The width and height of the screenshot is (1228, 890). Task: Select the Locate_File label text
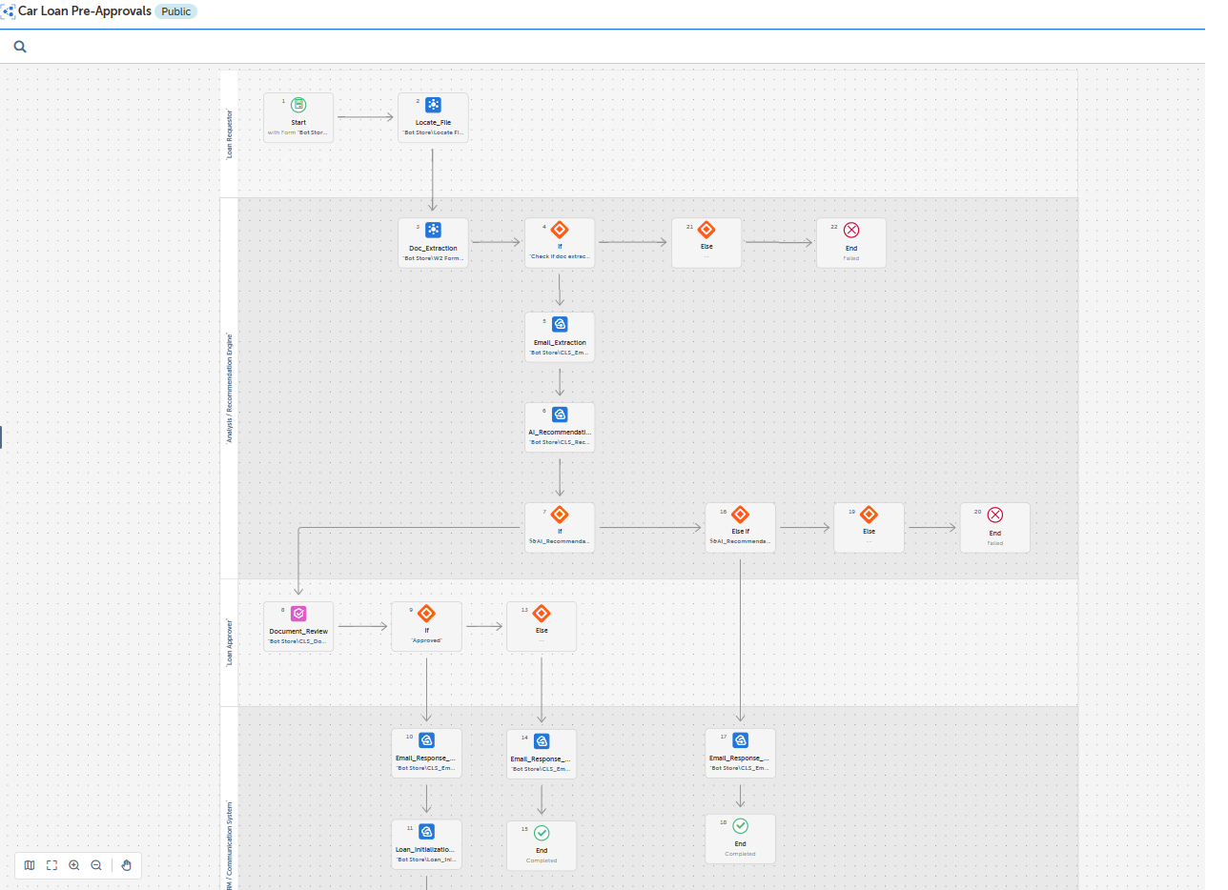point(433,122)
